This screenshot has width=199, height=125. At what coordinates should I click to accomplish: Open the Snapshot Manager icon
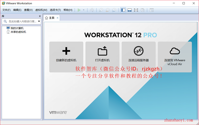tap(114, 10)
